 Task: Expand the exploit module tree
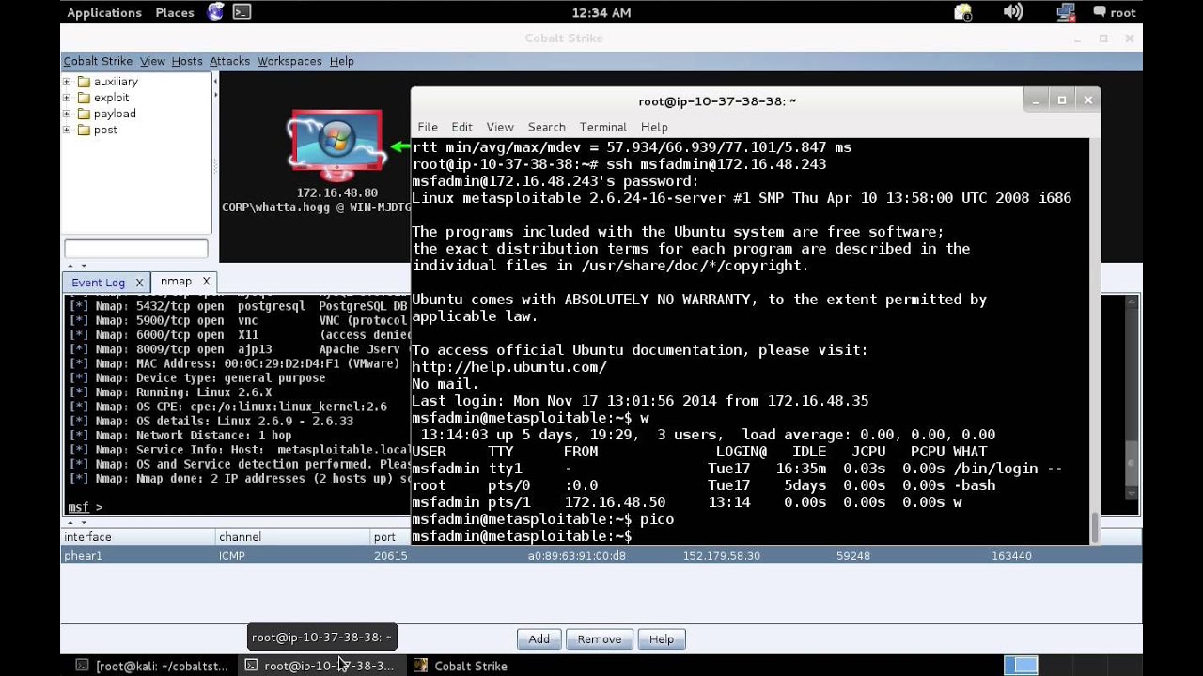[67, 98]
